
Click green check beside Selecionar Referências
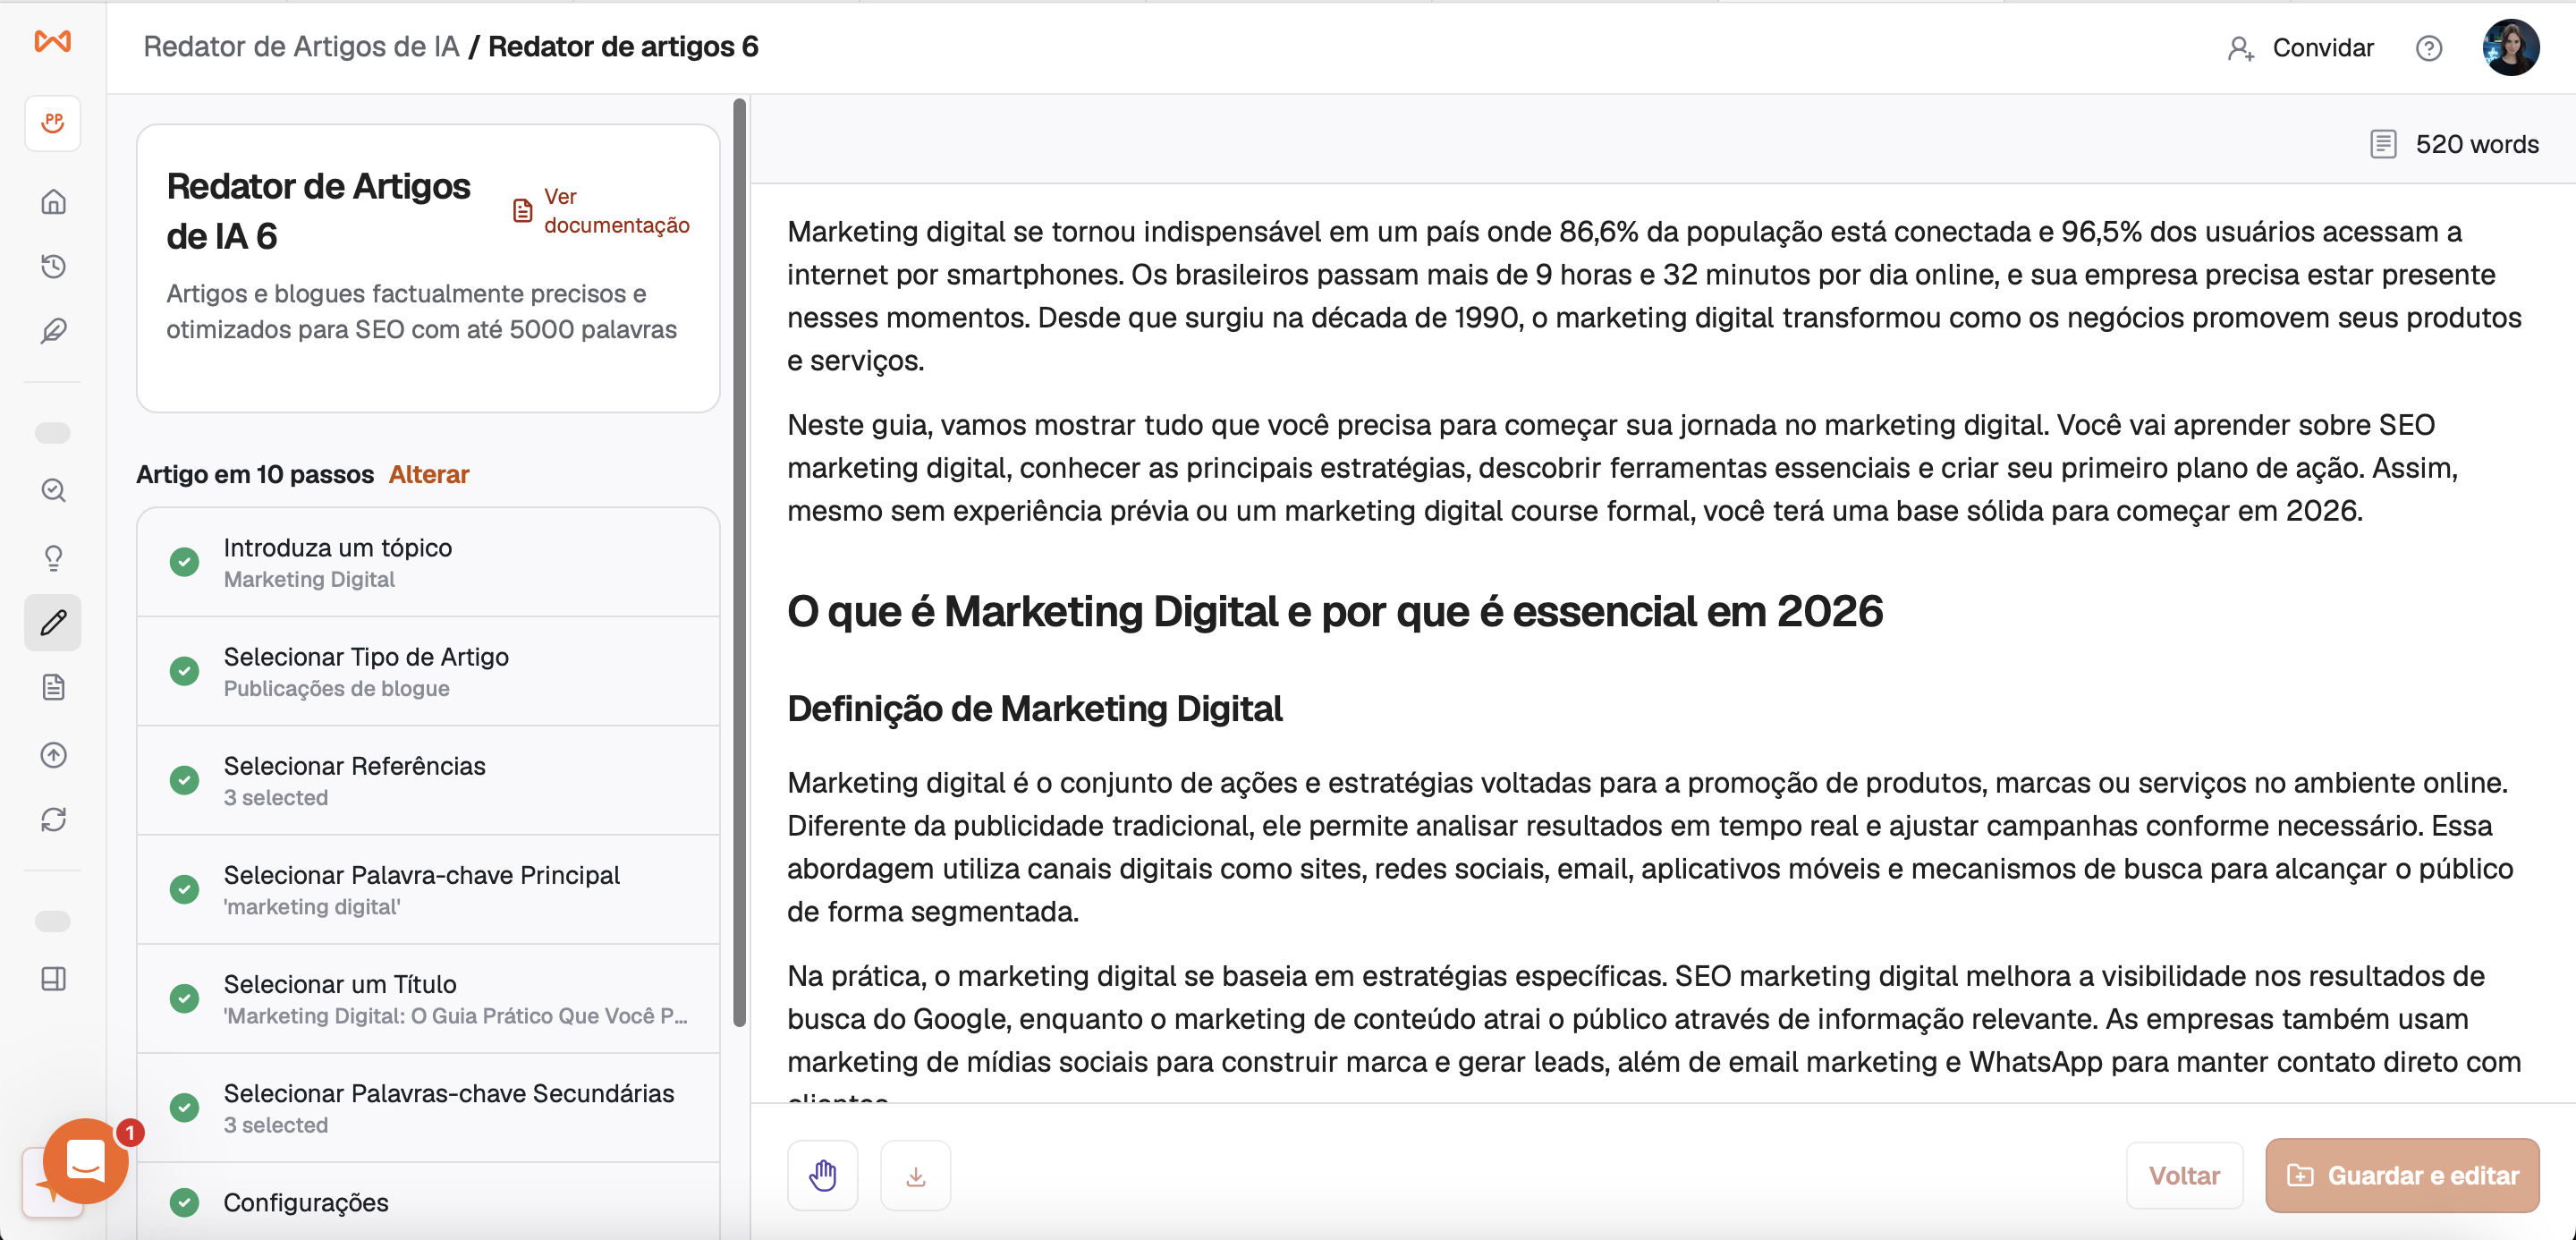pos(184,780)
